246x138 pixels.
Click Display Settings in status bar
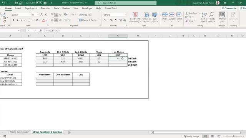coord(191,136)
